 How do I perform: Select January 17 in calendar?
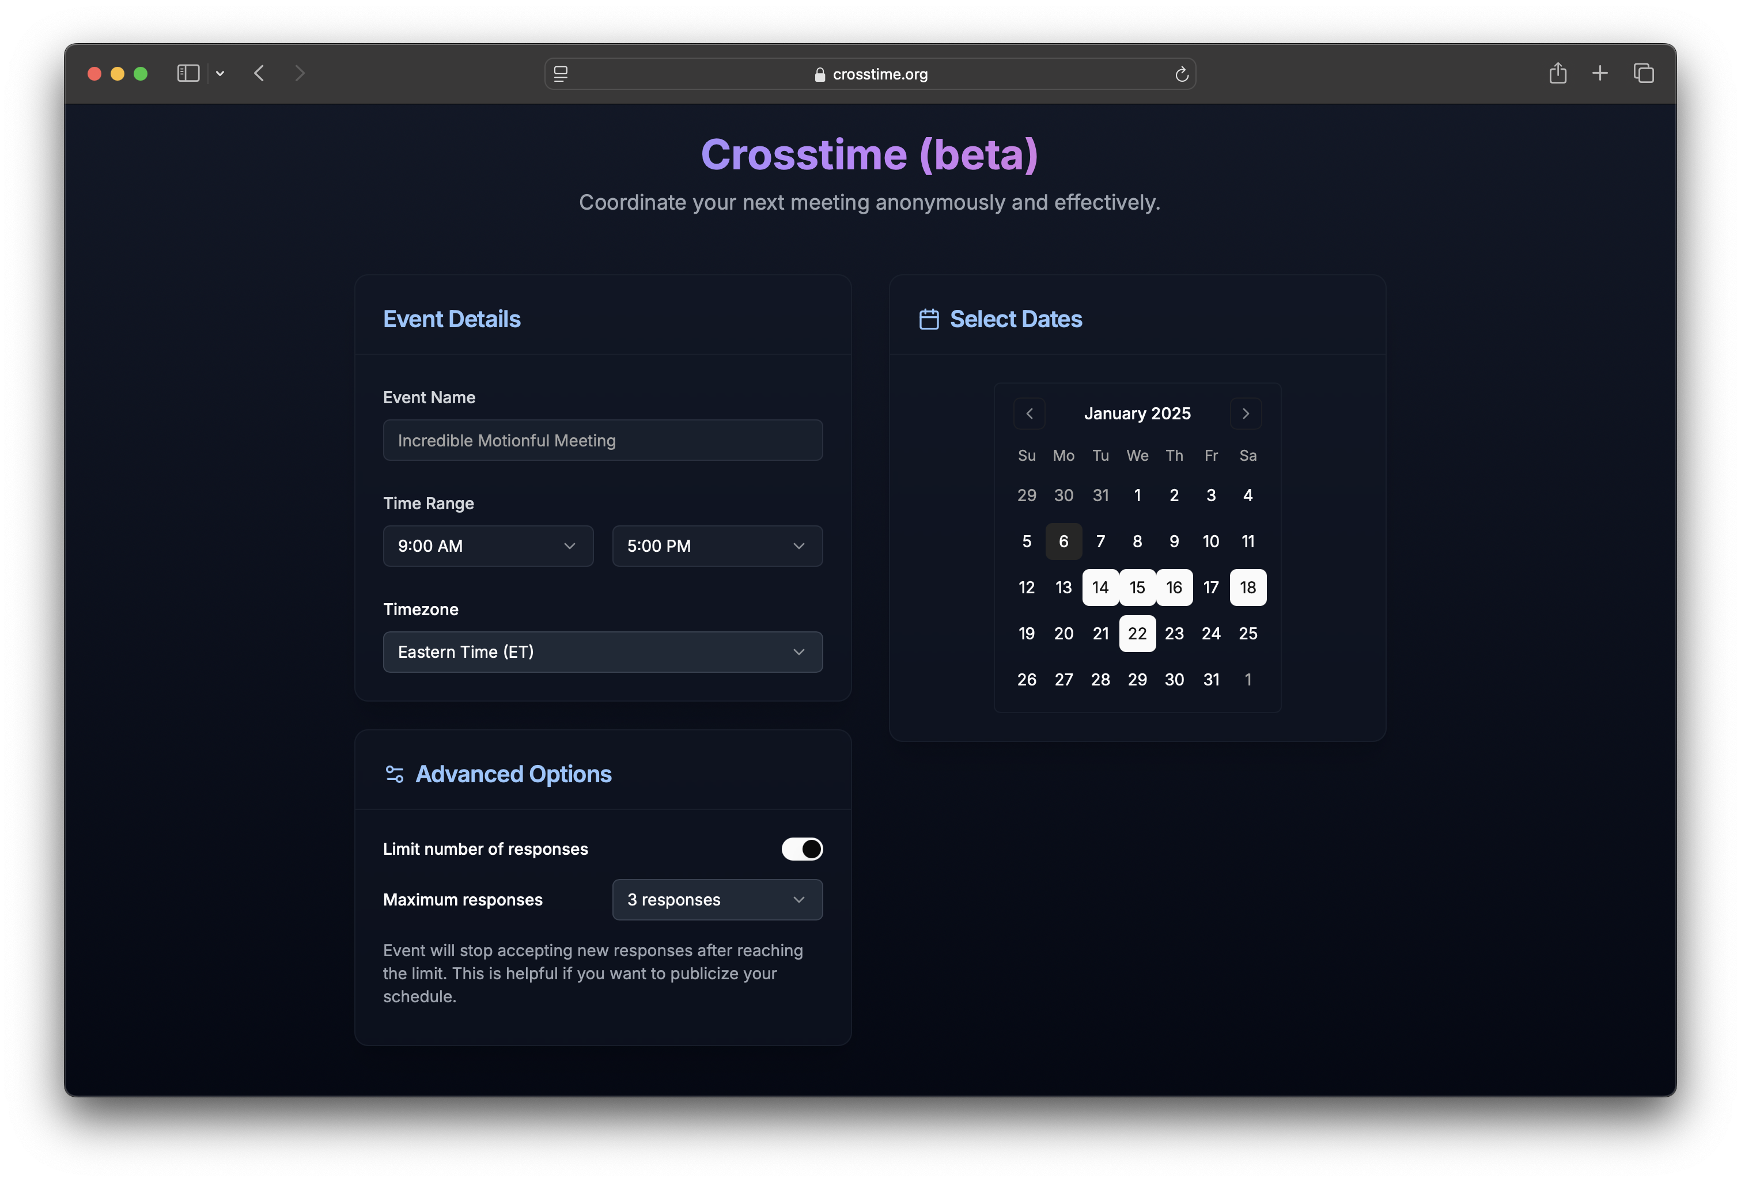click(x=1210, y=587)
